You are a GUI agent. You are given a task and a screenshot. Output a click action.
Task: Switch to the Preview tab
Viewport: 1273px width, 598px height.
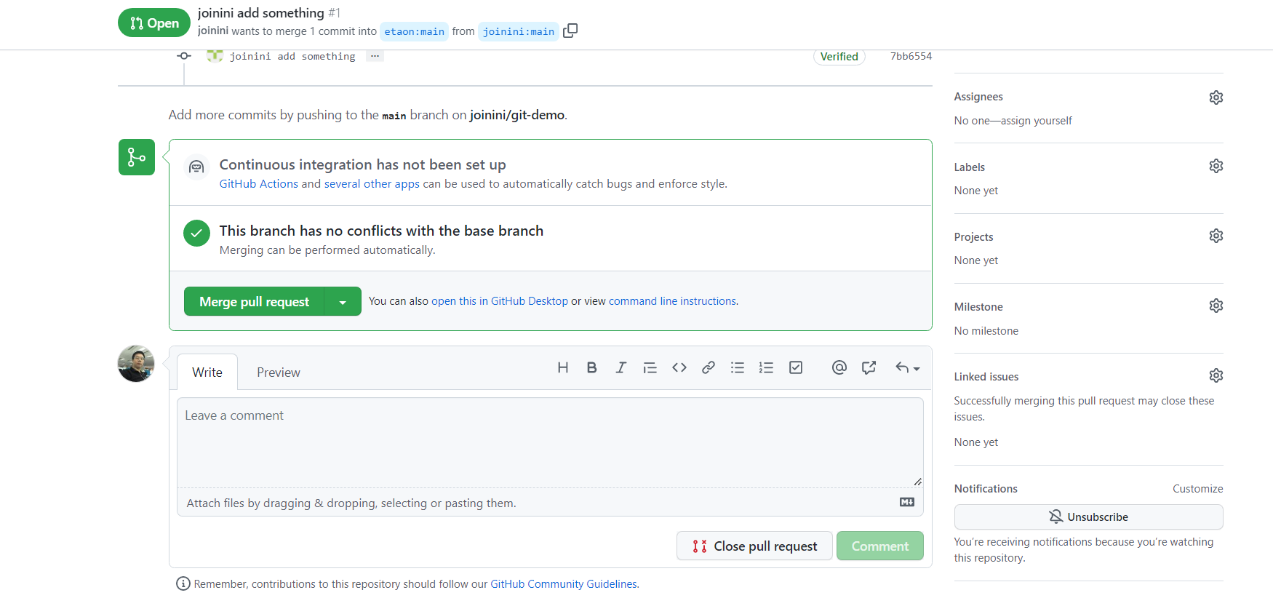279,372
